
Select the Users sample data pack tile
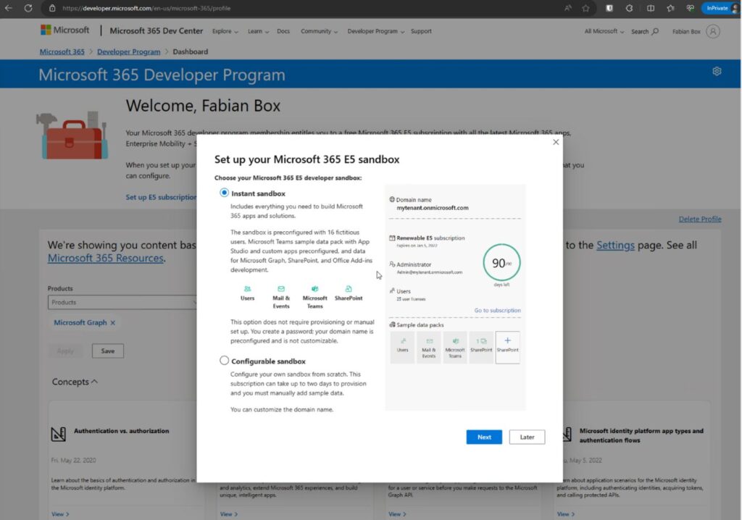click(x=404, y=347)
